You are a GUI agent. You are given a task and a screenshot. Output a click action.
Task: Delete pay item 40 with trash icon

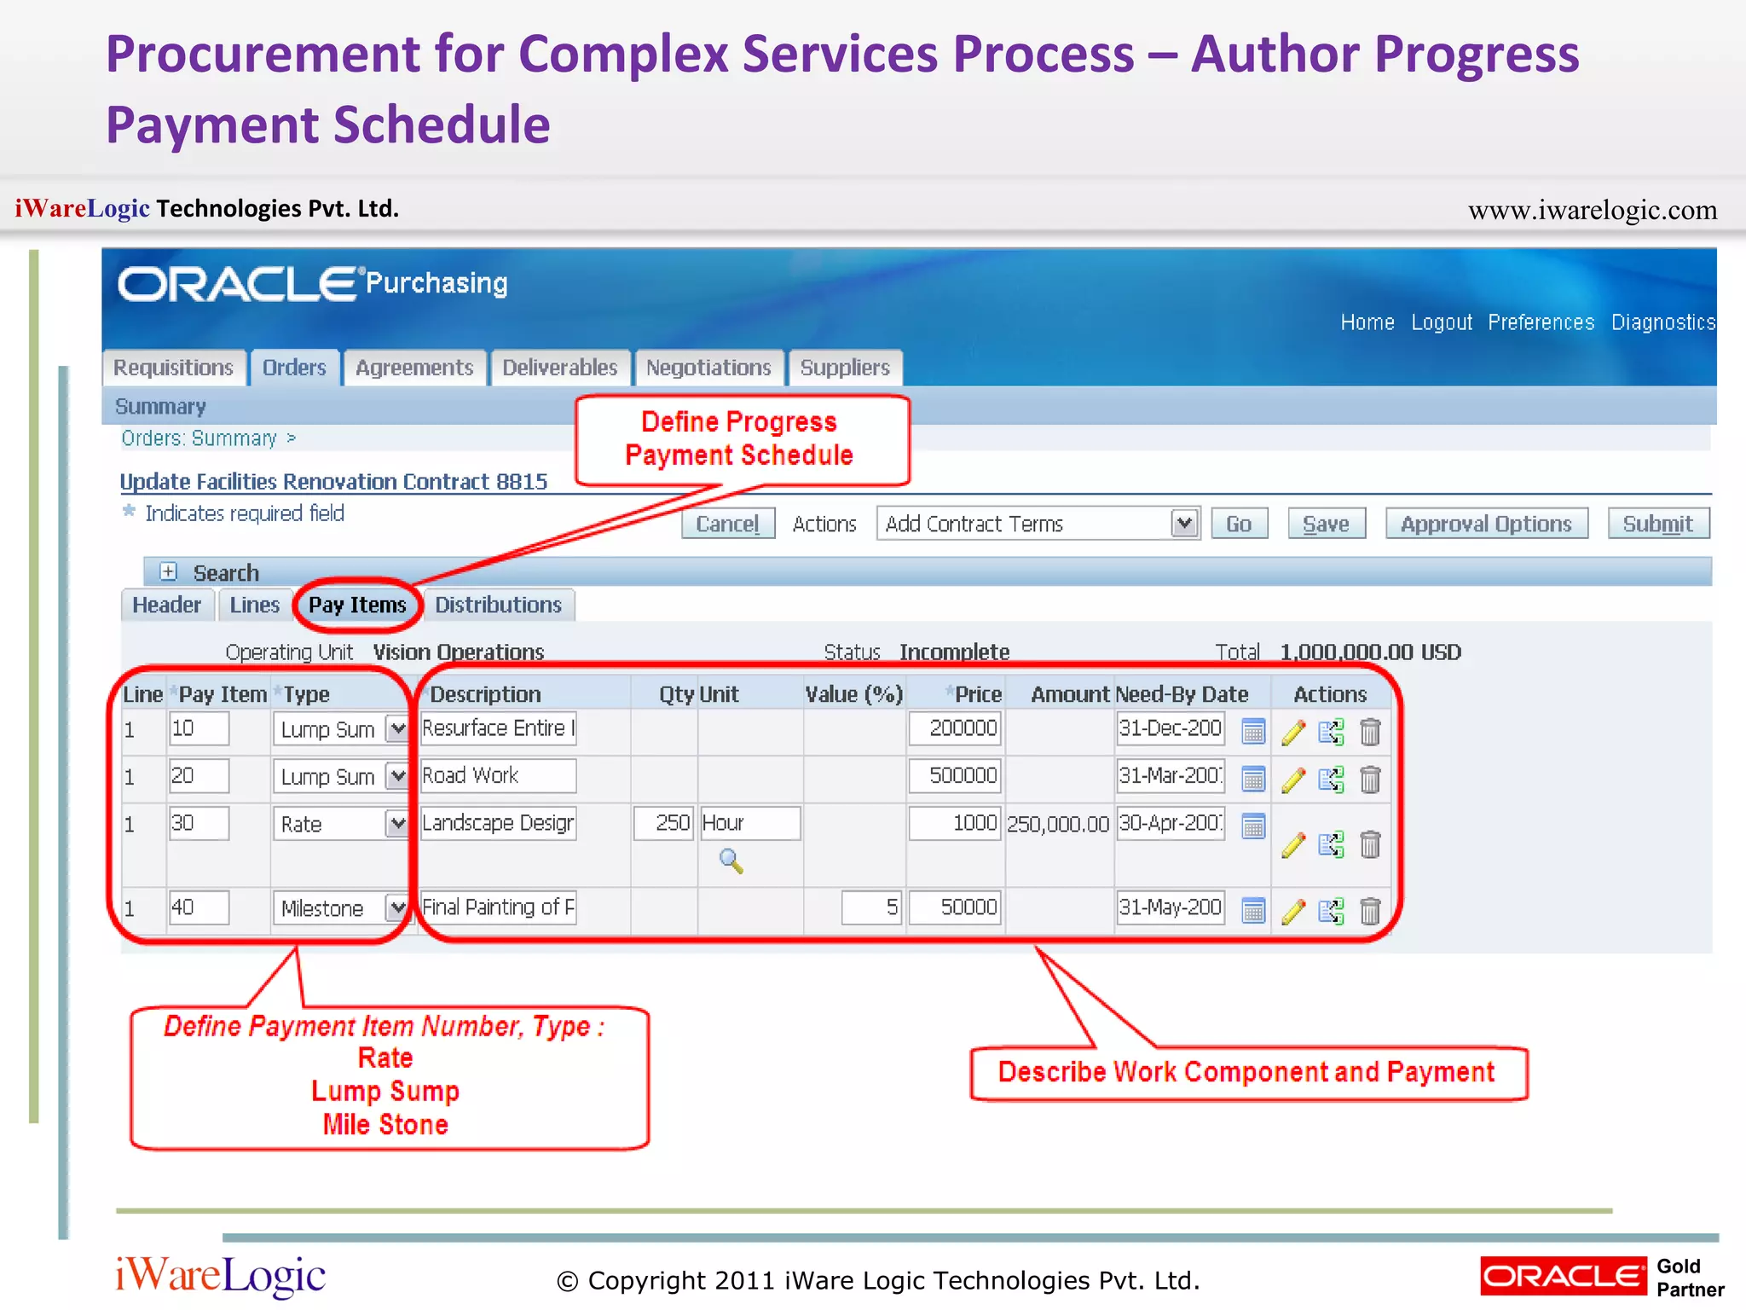pyautogui.click(x=1370, y=910)
